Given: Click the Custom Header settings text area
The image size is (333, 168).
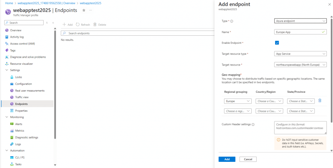Looking at the screenshot, I should (300, 128).
